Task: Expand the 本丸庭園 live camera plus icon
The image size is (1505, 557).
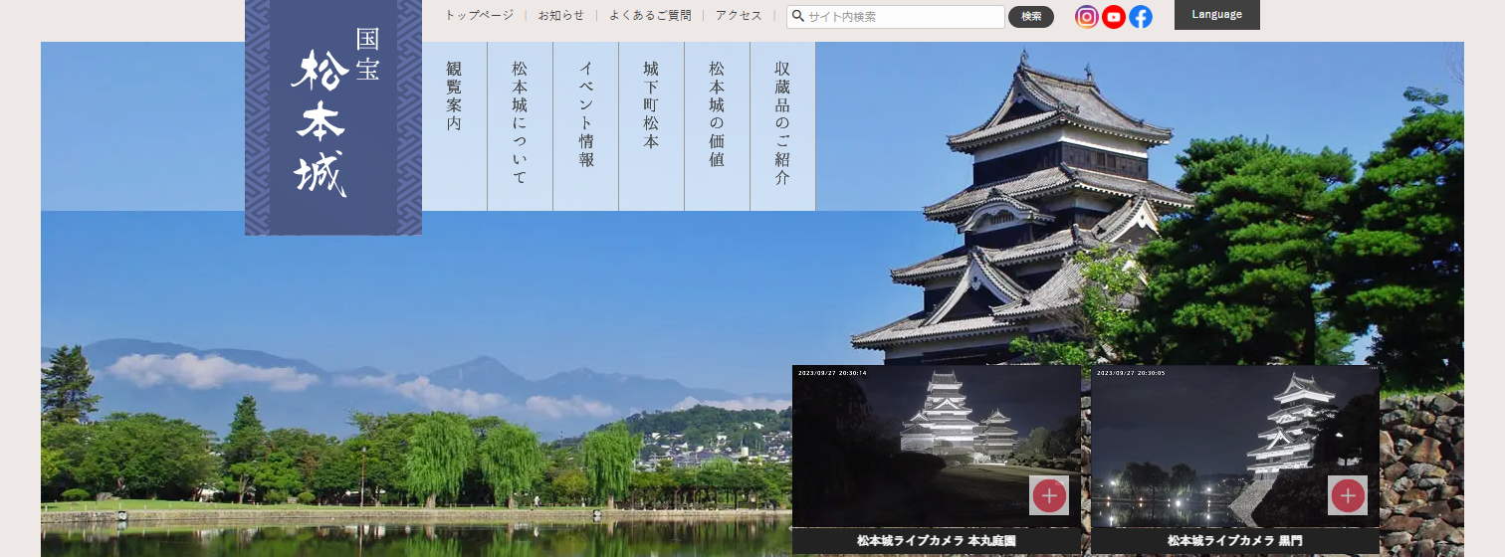Action: [1048, 495]
